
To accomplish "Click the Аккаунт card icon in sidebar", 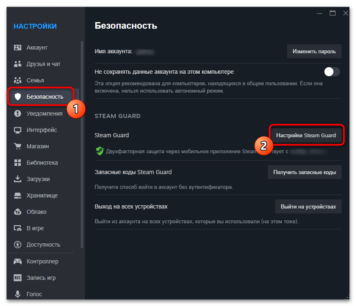I will 18,48.
